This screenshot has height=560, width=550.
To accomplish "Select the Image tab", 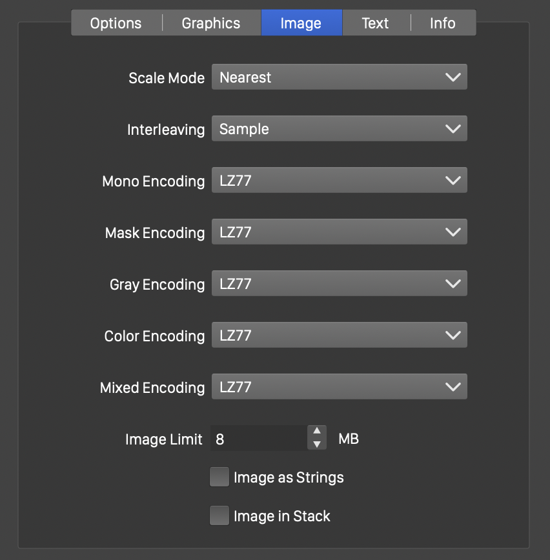I will point(301,23).
